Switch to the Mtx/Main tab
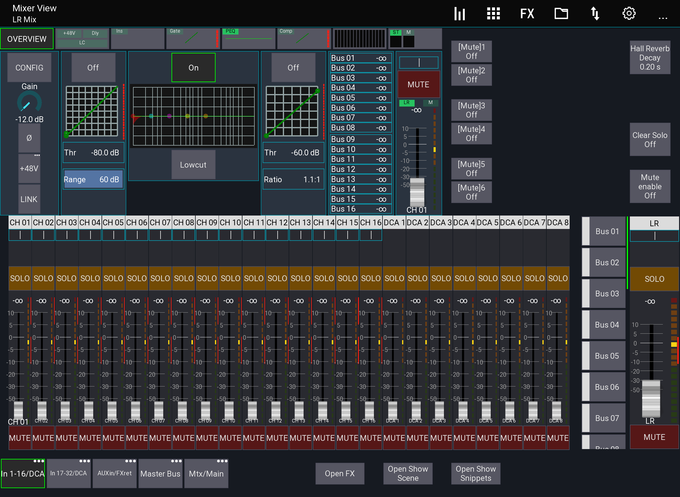 [206, 473]
